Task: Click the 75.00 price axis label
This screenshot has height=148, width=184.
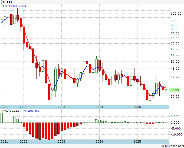Action: [175, 34]
